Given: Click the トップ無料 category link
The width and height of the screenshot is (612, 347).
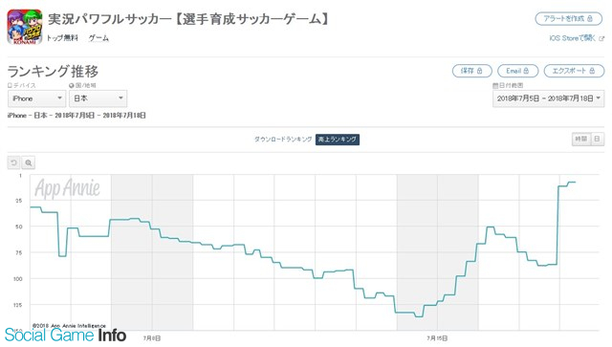Looking at the screenshot, I should pyautogui.click(x=62, y=38).
